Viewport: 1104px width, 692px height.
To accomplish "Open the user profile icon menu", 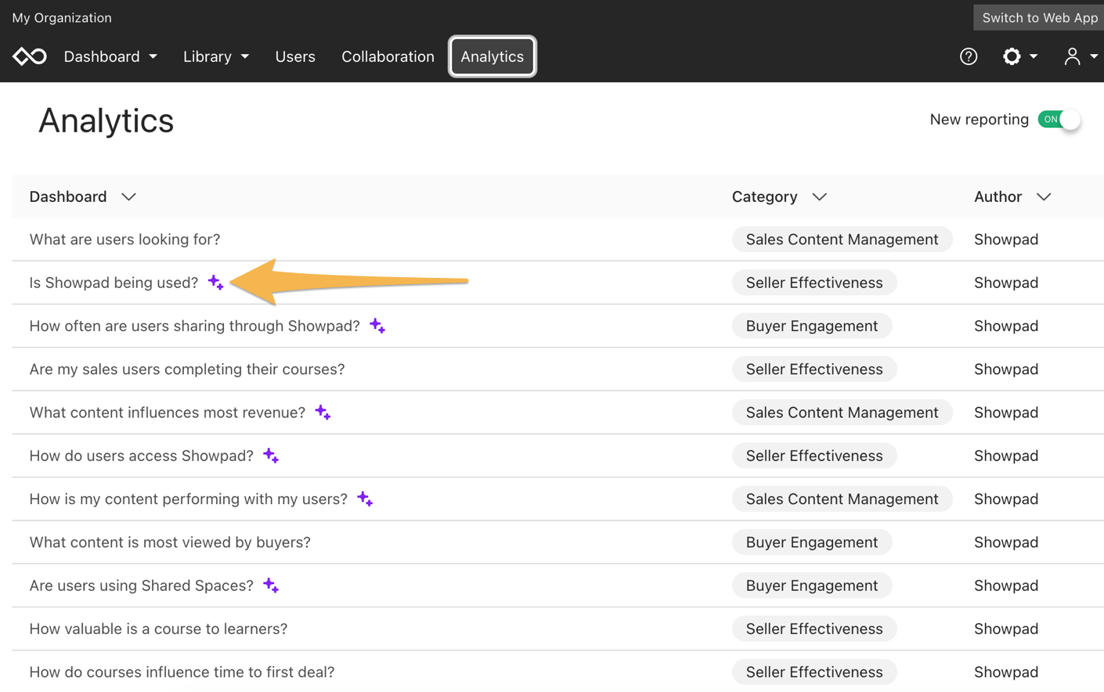I will tap(1080, 56).
